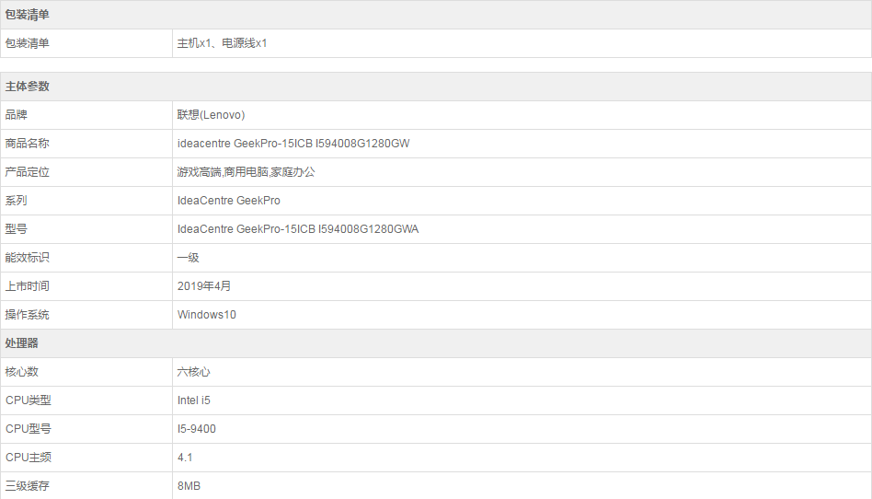Image resolution: width=872 pixels, height=499 pixels.
Task: Select the value Windows10
Action: [206, 315]
